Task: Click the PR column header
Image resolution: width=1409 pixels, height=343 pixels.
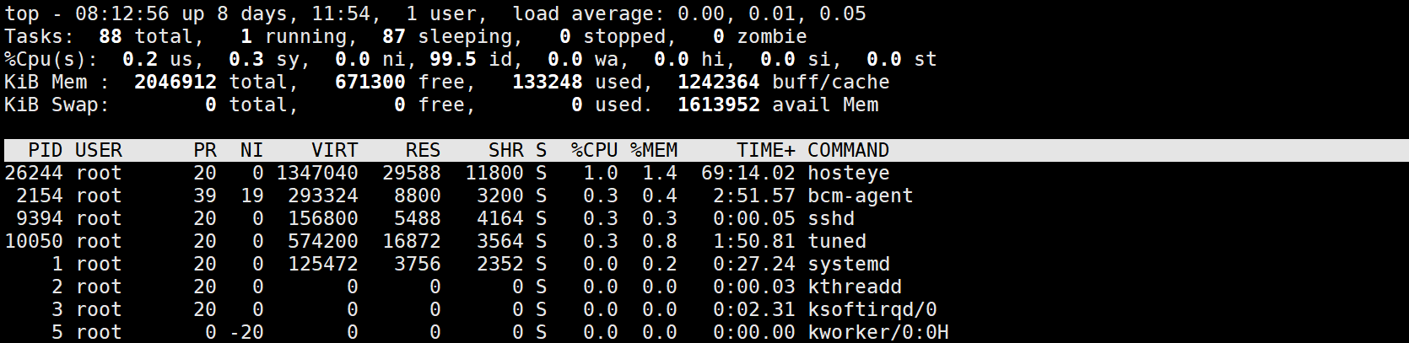Action: point(205,151)
